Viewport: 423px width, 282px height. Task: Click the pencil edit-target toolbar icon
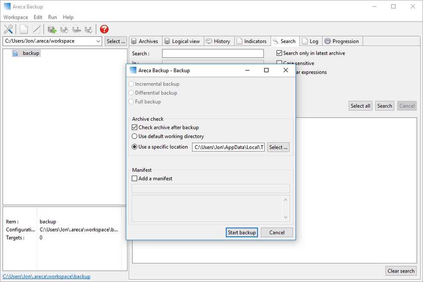pyautogui.click(x=37, y=29)
